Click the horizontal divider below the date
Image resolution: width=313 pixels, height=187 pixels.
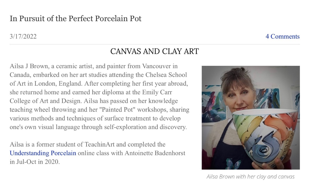[x=154, y=44]
